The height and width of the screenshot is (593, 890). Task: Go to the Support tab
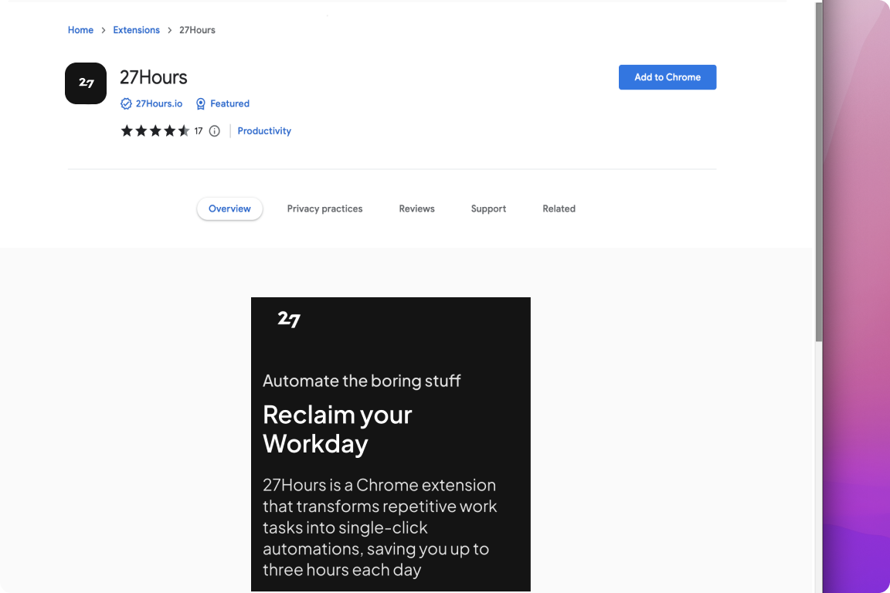coord(489,208)
